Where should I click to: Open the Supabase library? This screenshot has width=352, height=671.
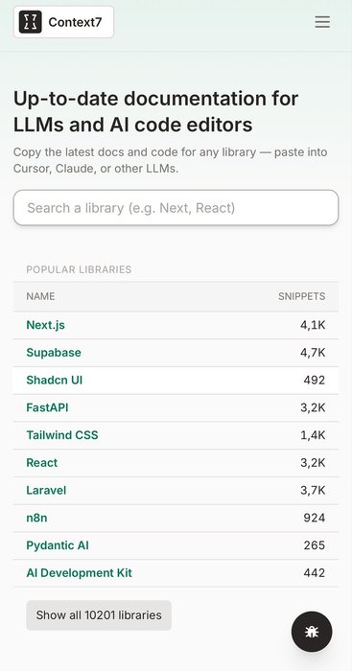click(x=54, y=353)
